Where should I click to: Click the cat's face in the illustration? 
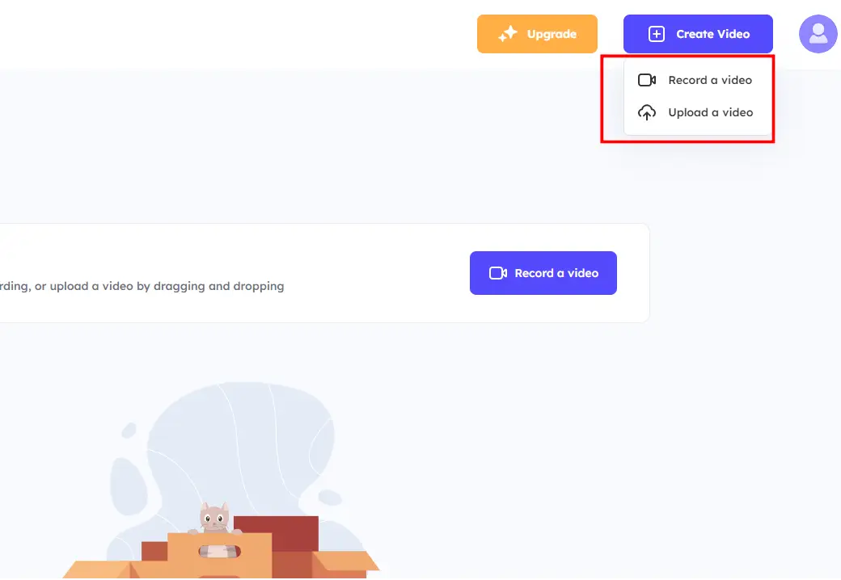(x=214, y=516)
